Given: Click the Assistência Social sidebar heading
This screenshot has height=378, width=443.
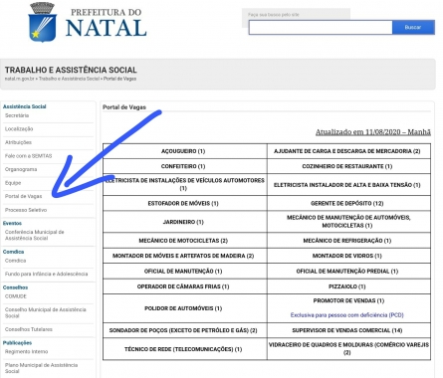Looking at the screenshot, I should [x=24, y=106].
